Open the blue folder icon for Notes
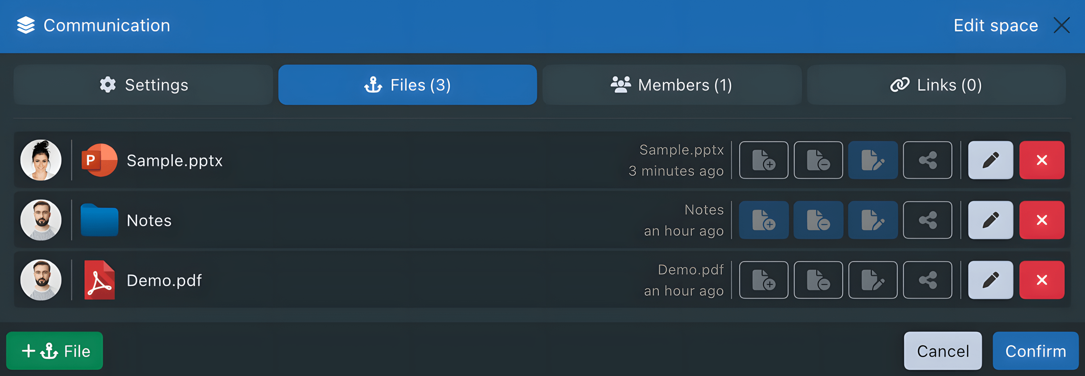Image resolution: width=1085 pixels, height=376 pixels. click(x=99, y=220)
